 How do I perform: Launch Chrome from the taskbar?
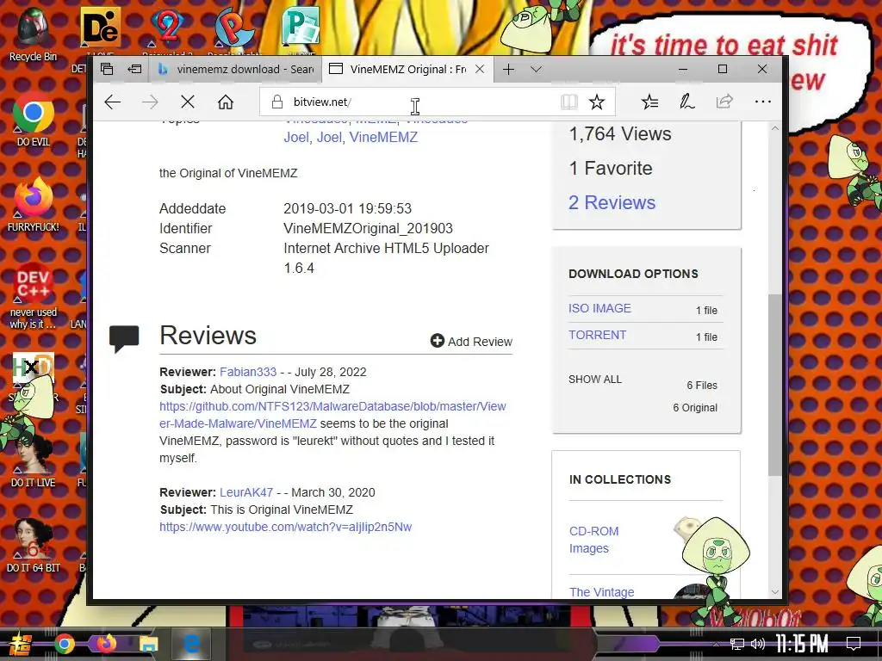click(x=64, y=645)
